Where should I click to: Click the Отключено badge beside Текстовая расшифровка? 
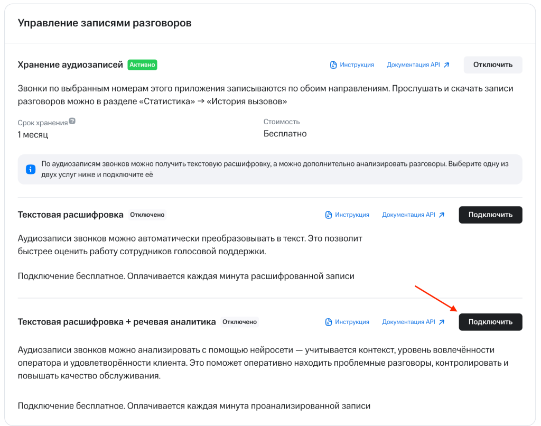click(147, 215)
